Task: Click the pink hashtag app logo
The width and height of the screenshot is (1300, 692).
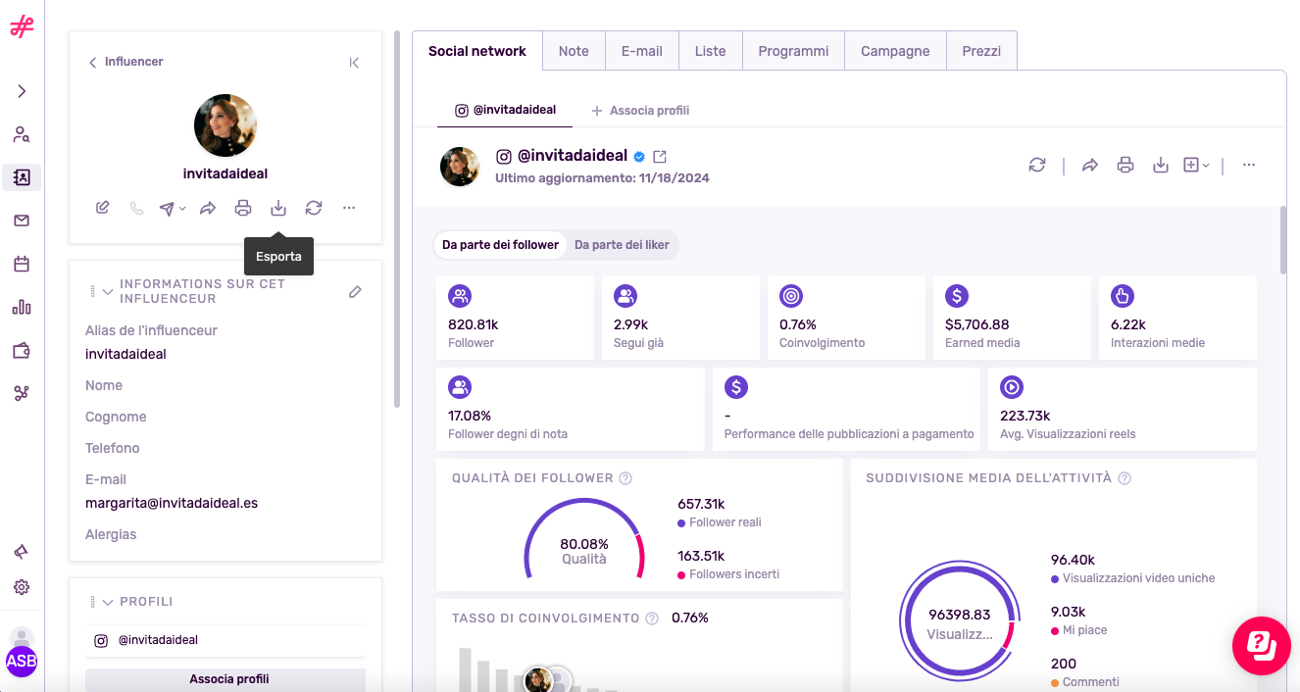Action: tap(22, 27)
